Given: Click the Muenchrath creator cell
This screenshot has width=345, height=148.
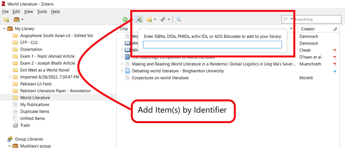Looking at the screenshot, I should coord(310,64).
